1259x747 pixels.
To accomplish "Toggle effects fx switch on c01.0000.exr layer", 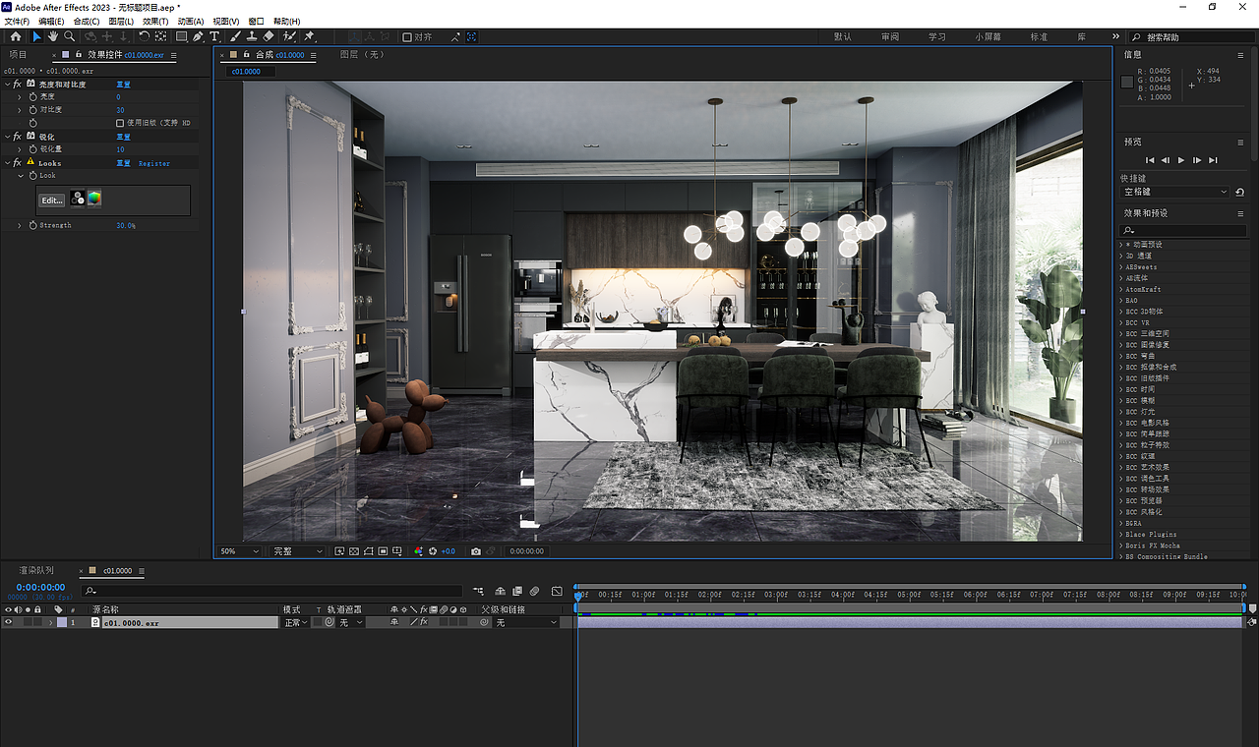I will click(x=424, y=622).
